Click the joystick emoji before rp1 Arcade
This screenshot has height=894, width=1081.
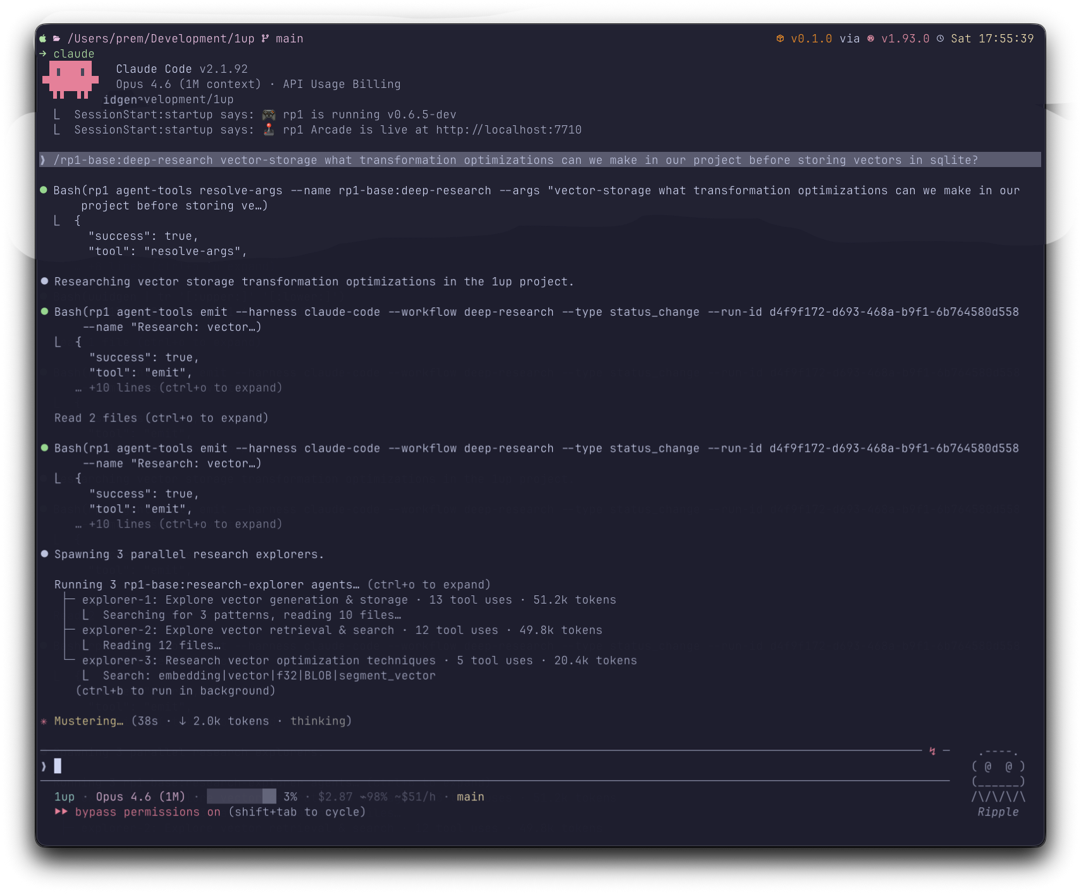269,130
